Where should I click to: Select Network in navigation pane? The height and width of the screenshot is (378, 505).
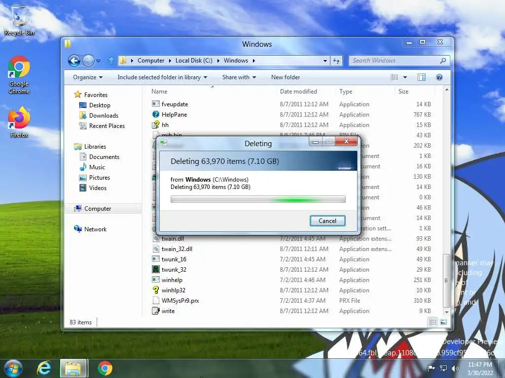pyautogui.click(x=91, y=229)
